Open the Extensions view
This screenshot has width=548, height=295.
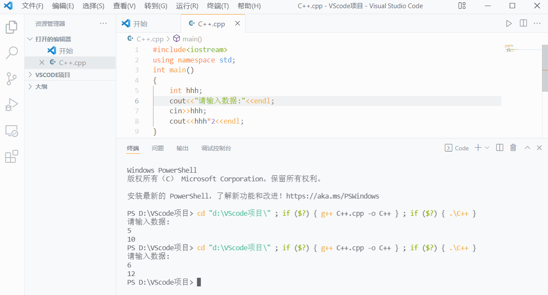12,156
